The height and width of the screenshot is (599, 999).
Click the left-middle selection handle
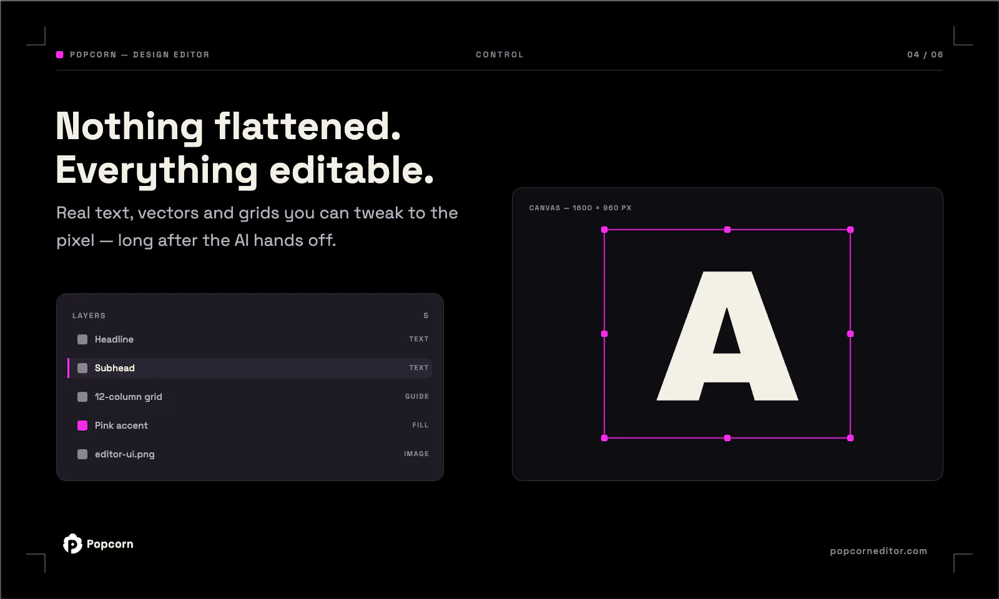[x=604, y=334]
